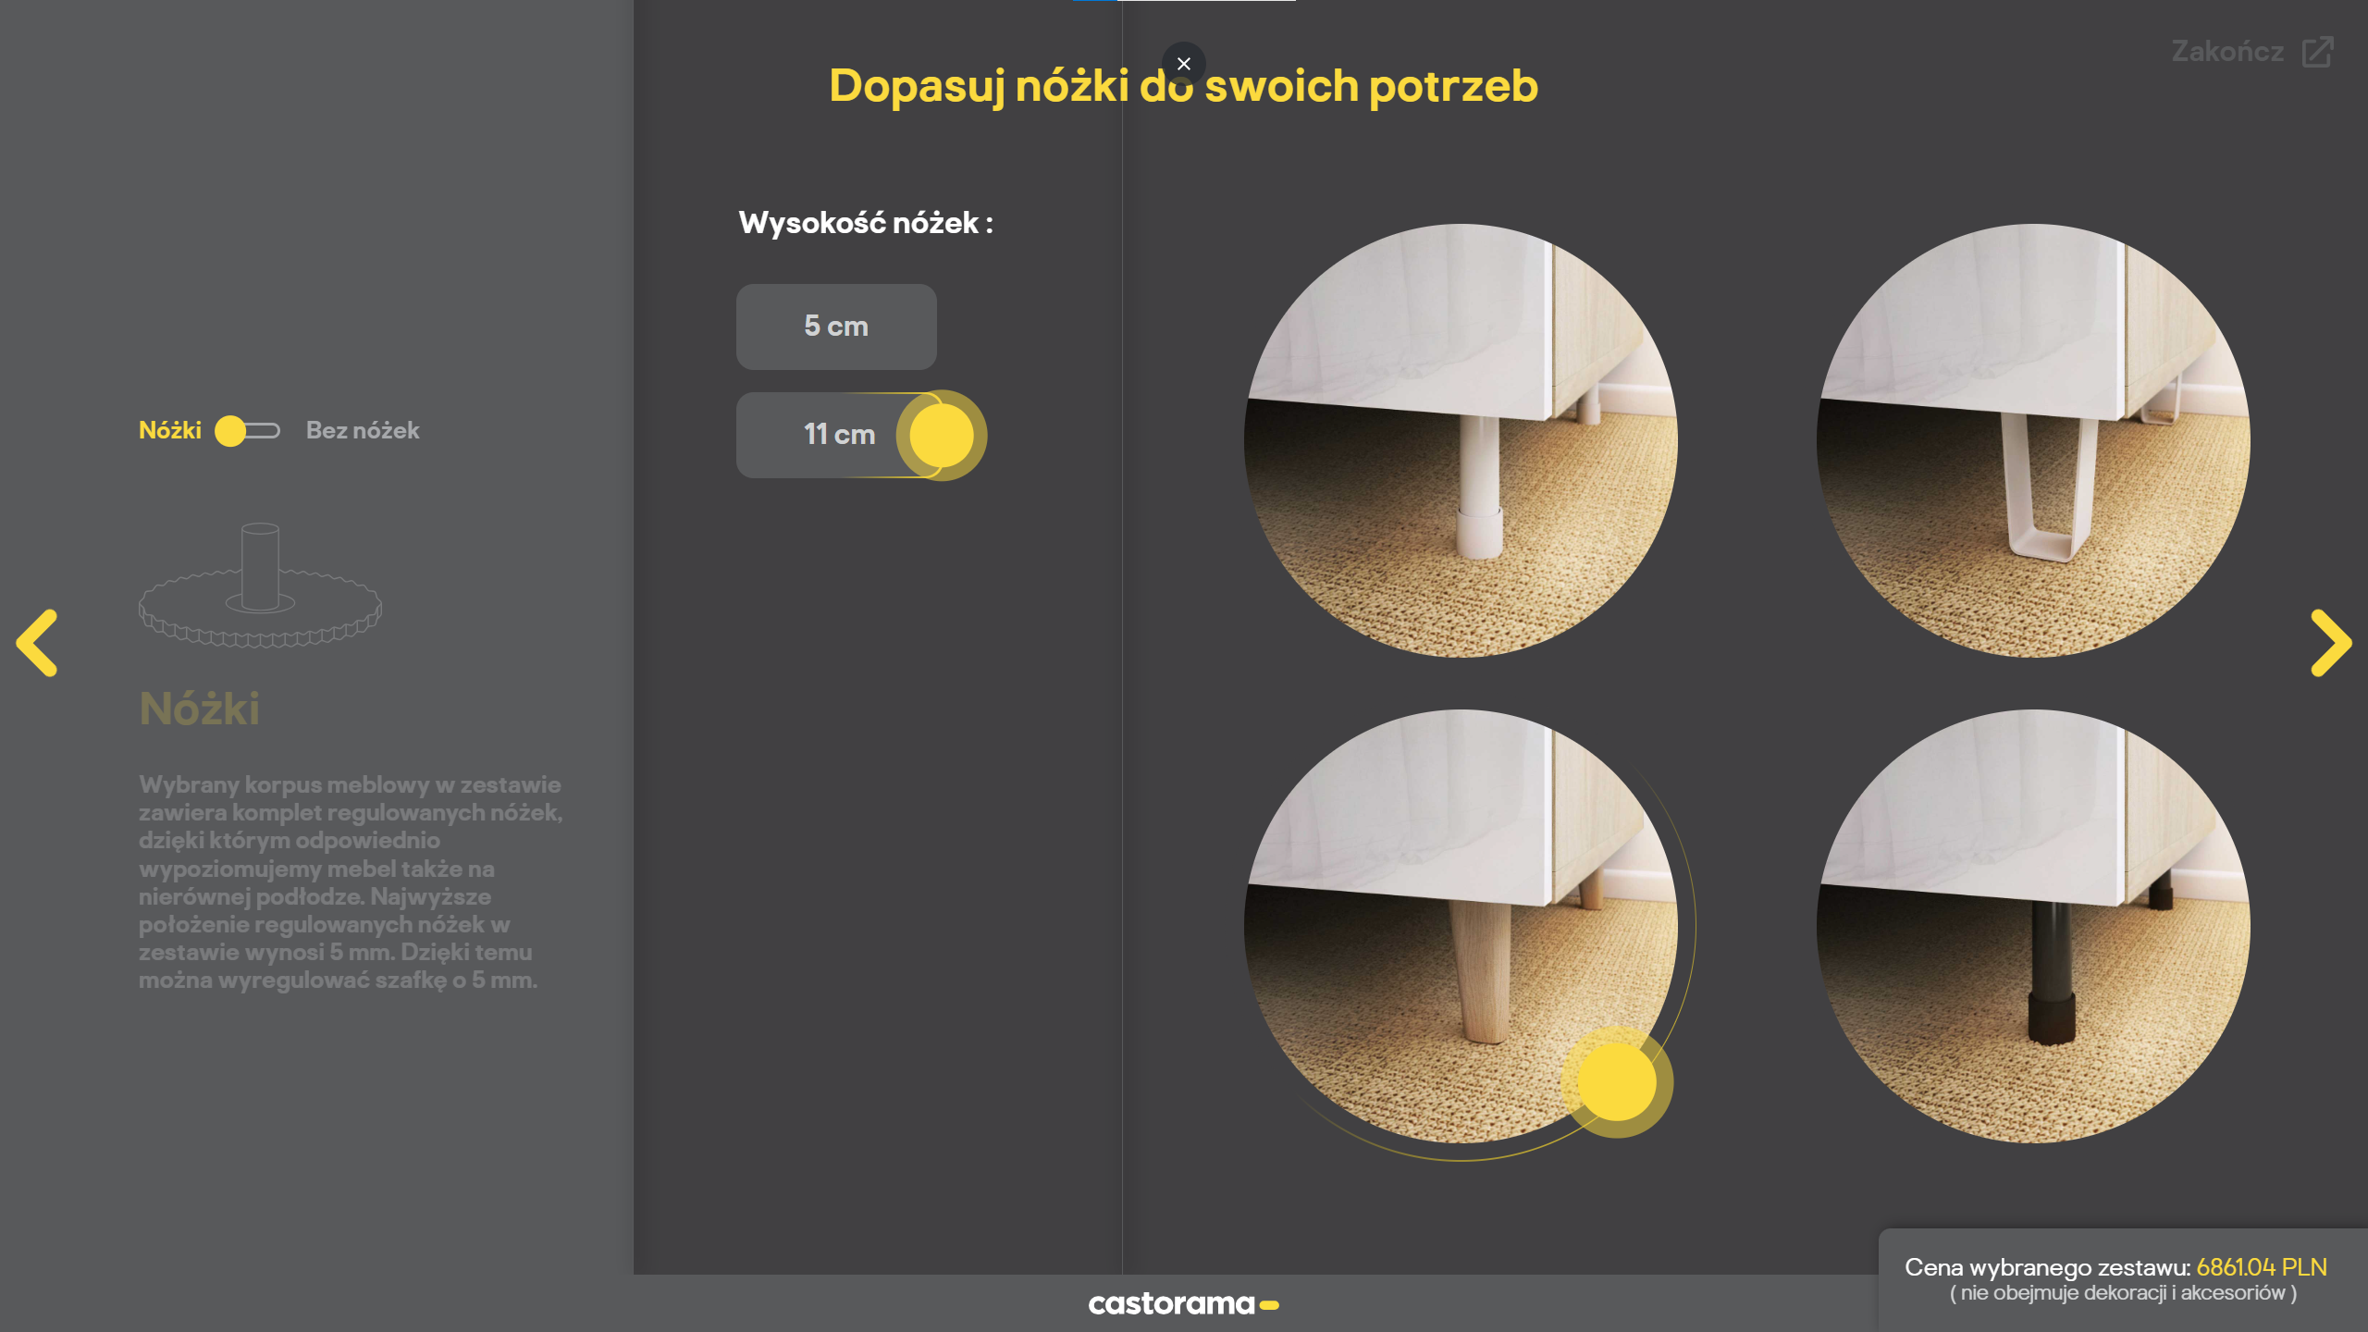Screen dimensions: 2368x1332
Task: Click the Nóżki toggle label
Action: (170, 431)
